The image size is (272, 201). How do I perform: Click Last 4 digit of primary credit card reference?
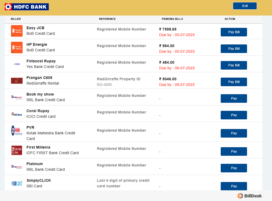point(123,183)
